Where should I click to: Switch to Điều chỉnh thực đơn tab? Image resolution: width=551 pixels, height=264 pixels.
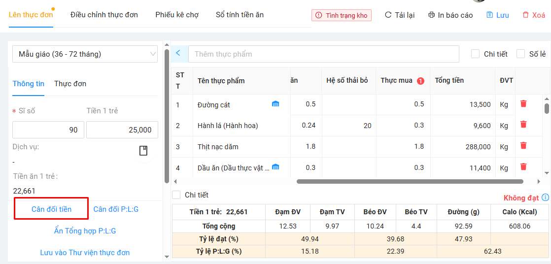[x=104, y=15]
